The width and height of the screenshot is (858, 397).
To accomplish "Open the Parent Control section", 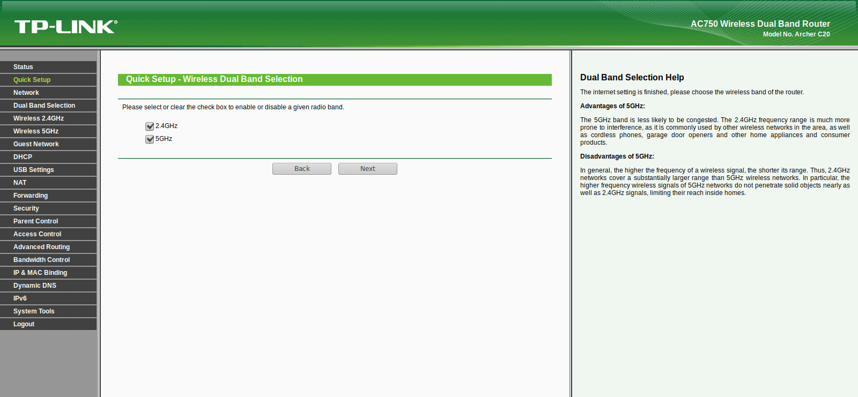I will (x=48, y=221).
